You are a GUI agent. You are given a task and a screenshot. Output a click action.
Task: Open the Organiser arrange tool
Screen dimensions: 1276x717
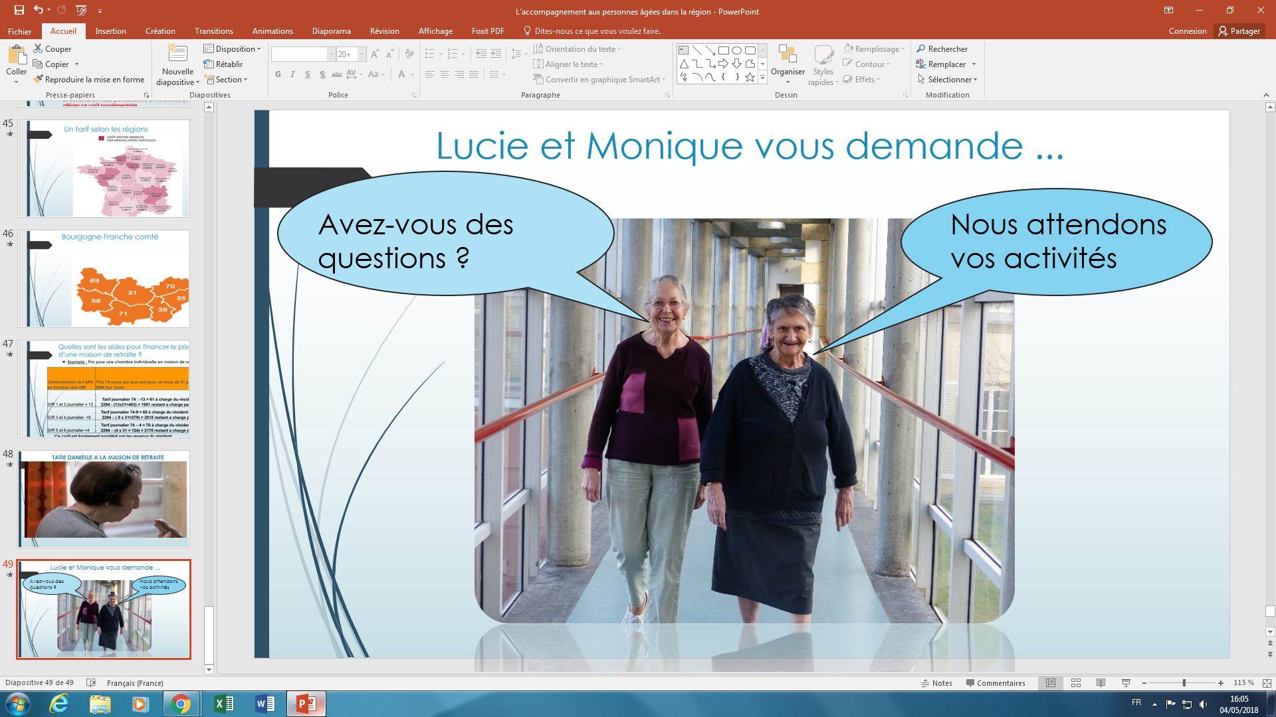click(x=788, y=64)
